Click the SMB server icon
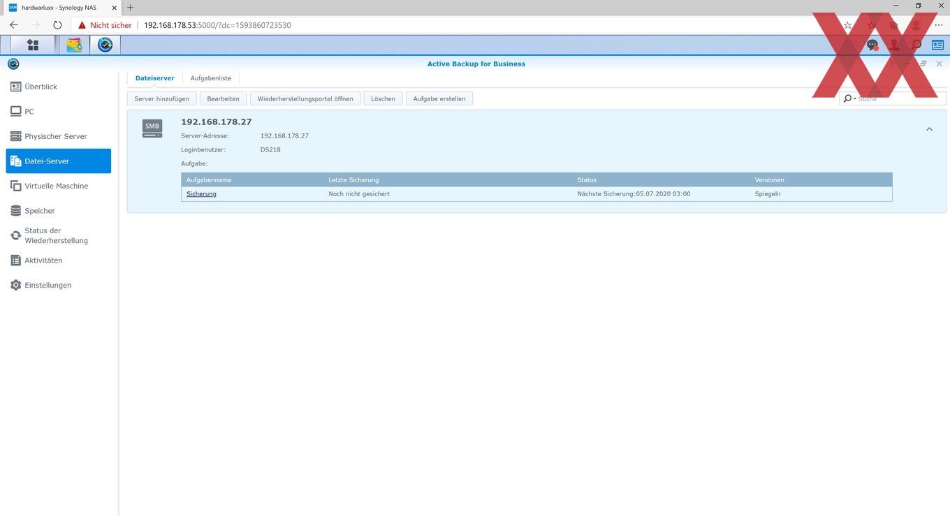 point(152,128)
